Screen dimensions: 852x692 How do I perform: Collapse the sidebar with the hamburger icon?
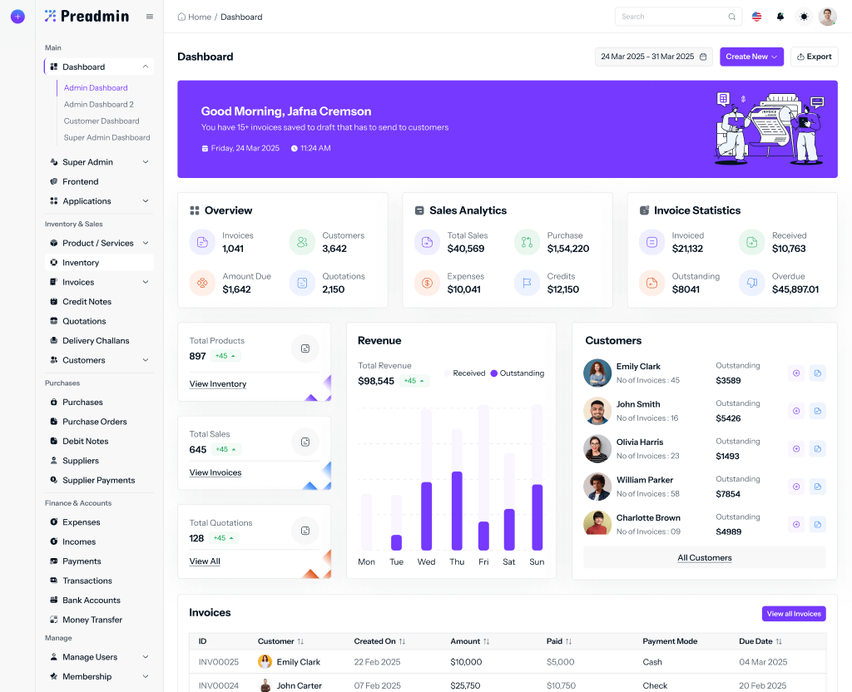(148, 16)
